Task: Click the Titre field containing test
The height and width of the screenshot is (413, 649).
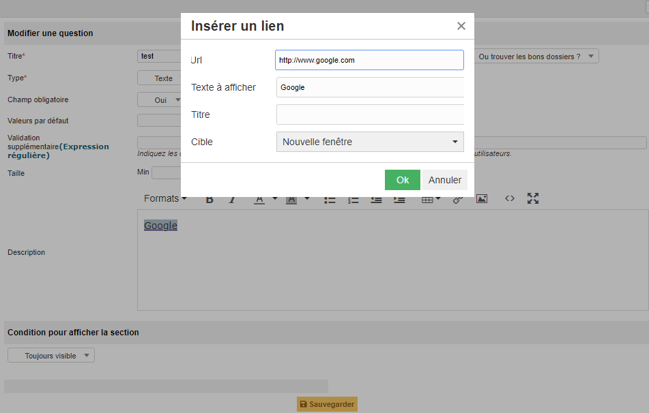Action: click(x=159, y=56)
